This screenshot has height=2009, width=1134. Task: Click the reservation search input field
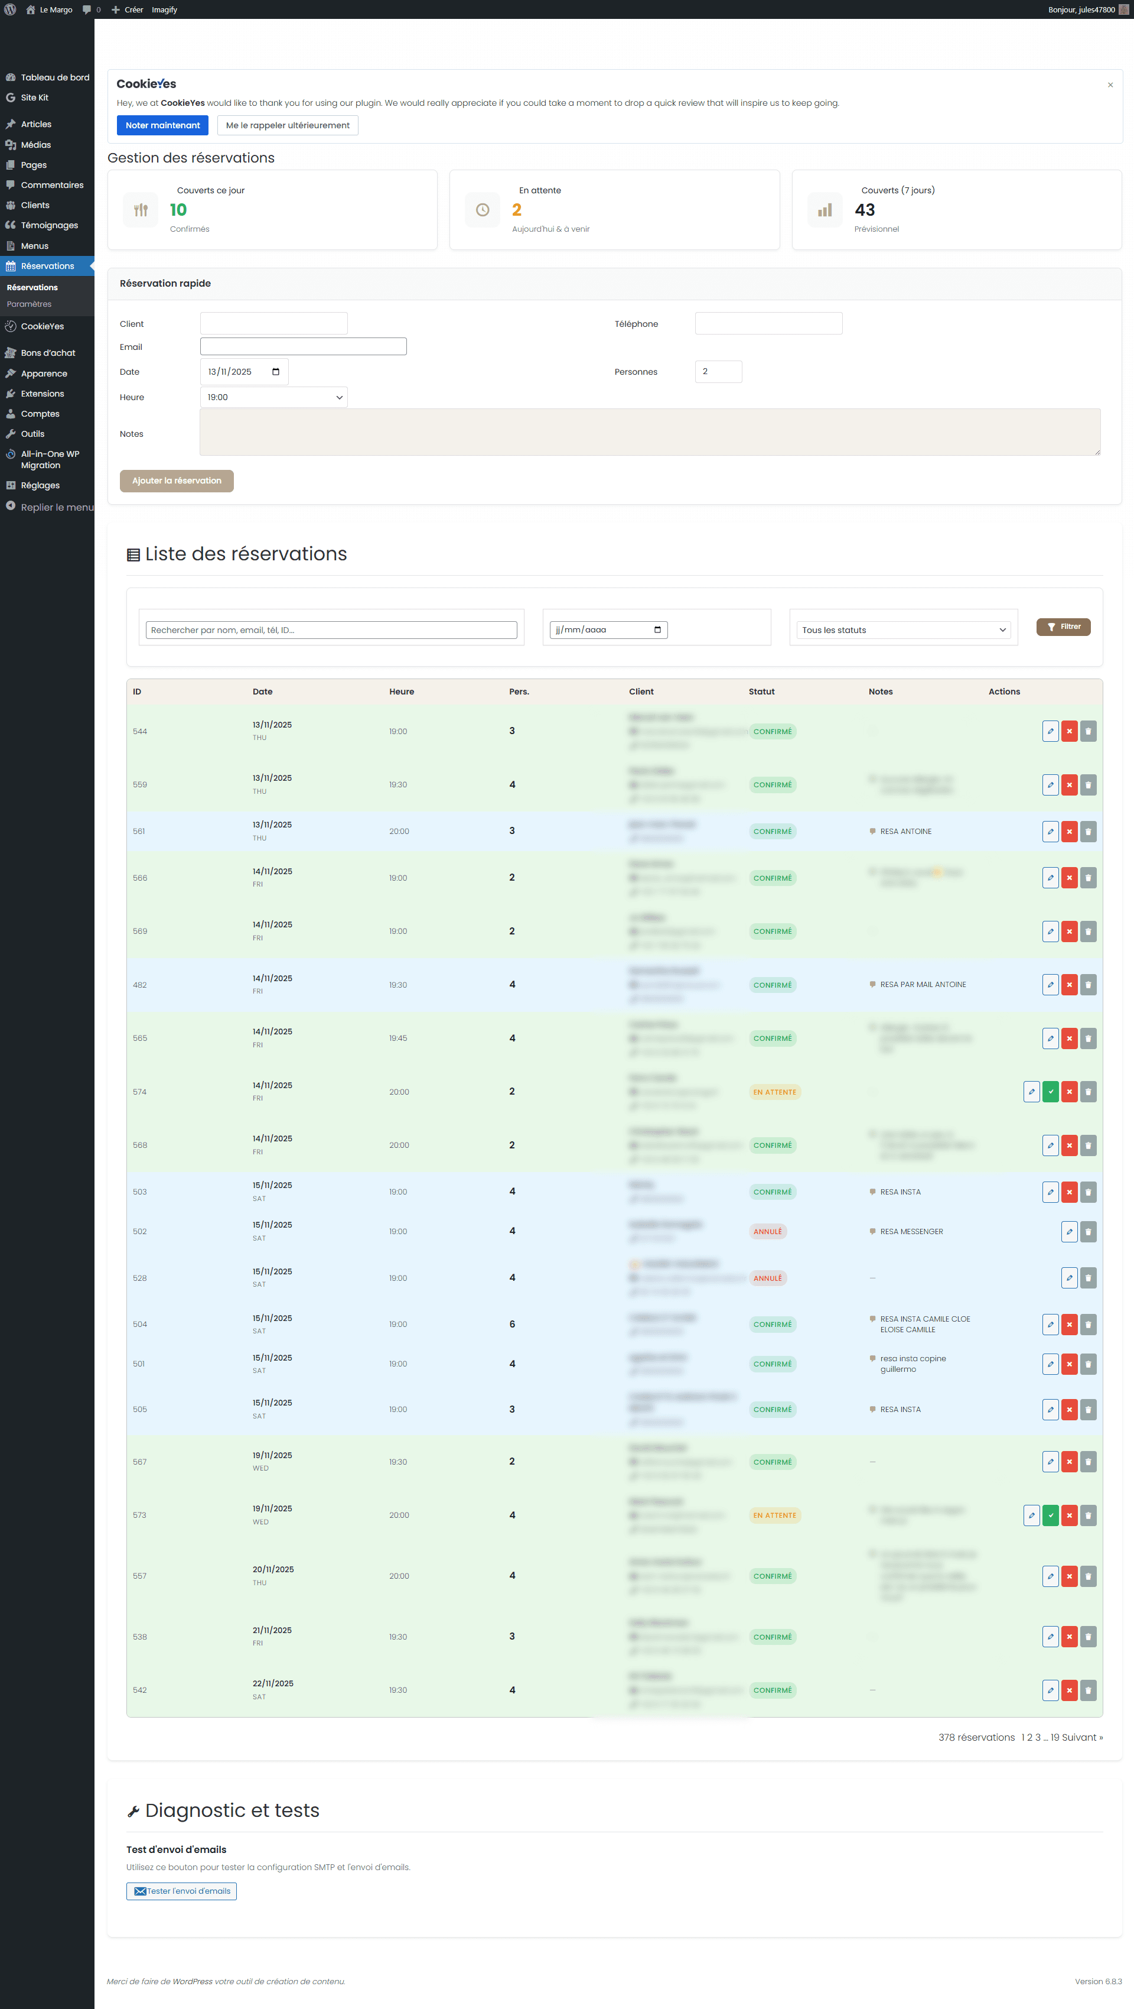[331, 629]
